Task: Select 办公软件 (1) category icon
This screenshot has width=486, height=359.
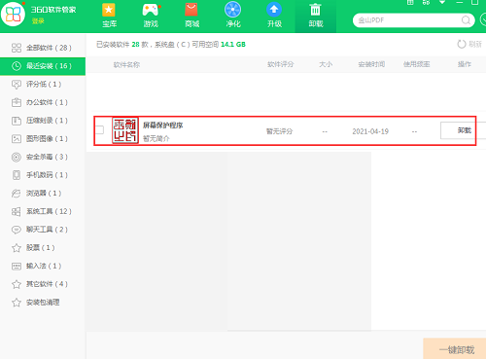Action: (17, 102)
